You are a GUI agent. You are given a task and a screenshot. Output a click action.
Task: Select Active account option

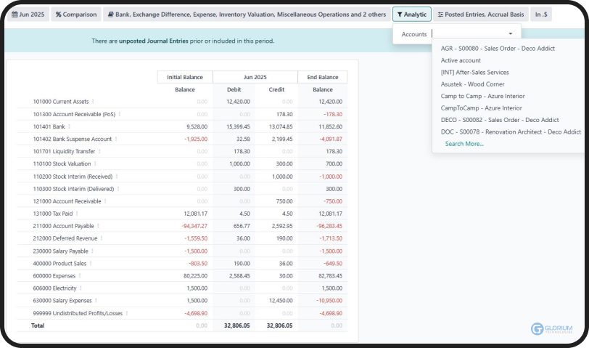[x=461, y=60]
